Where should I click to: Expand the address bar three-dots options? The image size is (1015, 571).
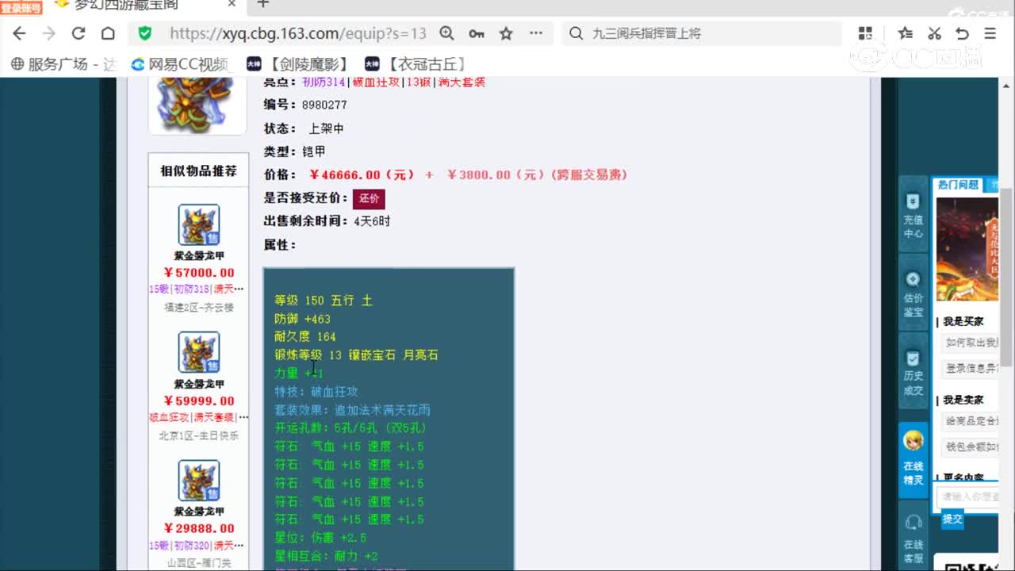point(536,33)
